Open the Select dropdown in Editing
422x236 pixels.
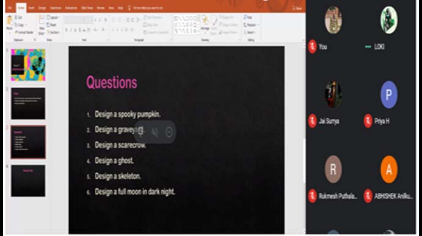(x=250, y=32)
